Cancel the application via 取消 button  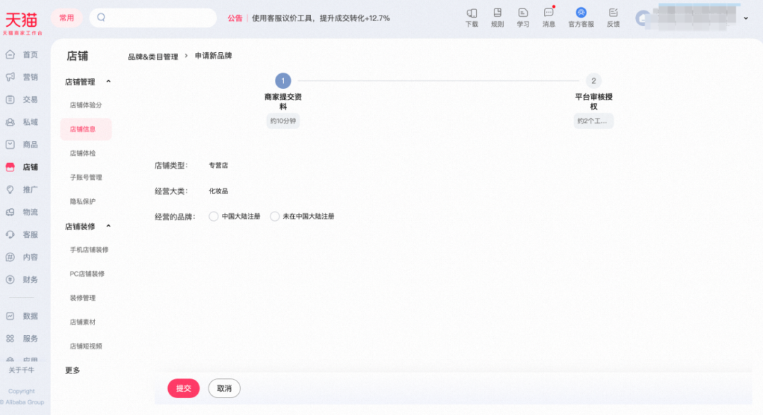point(224,388)
